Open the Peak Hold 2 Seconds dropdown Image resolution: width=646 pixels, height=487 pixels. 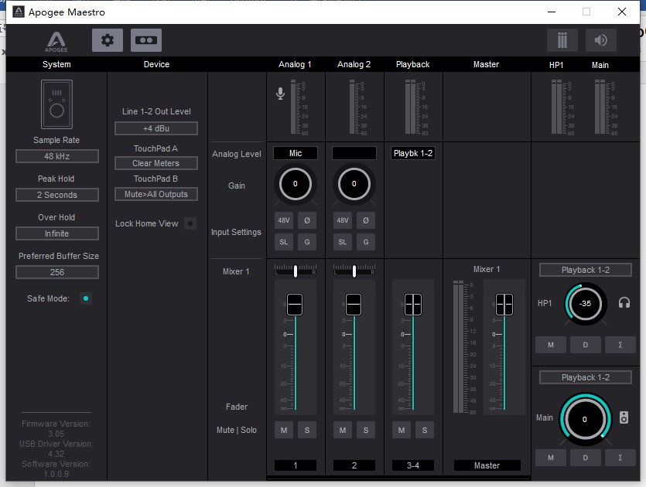(57, 195)
